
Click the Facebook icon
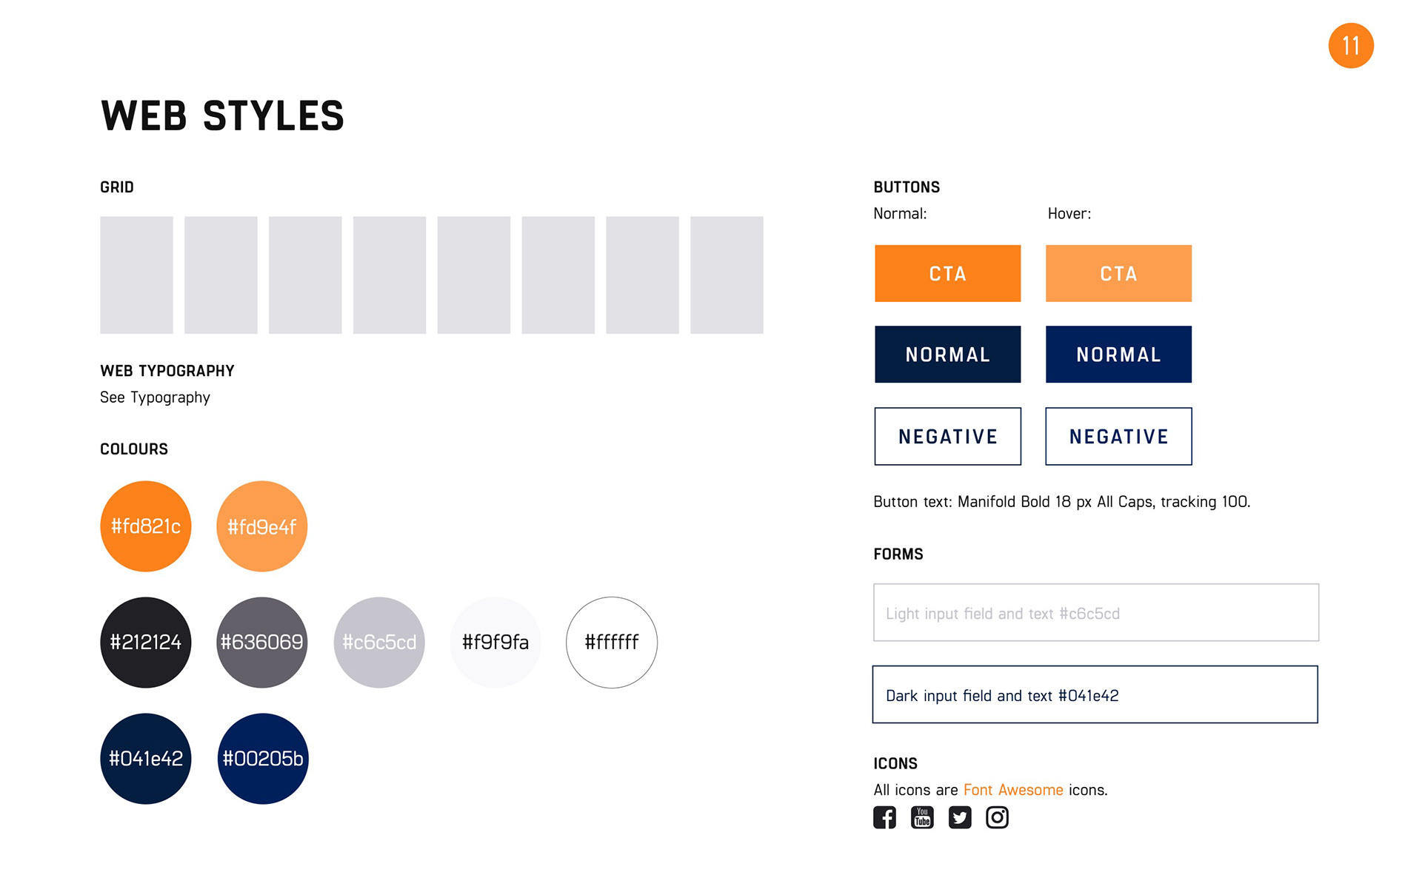point(884,817)
